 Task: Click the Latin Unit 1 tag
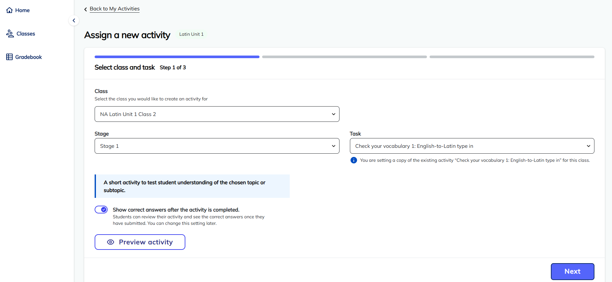pos(191,34)
